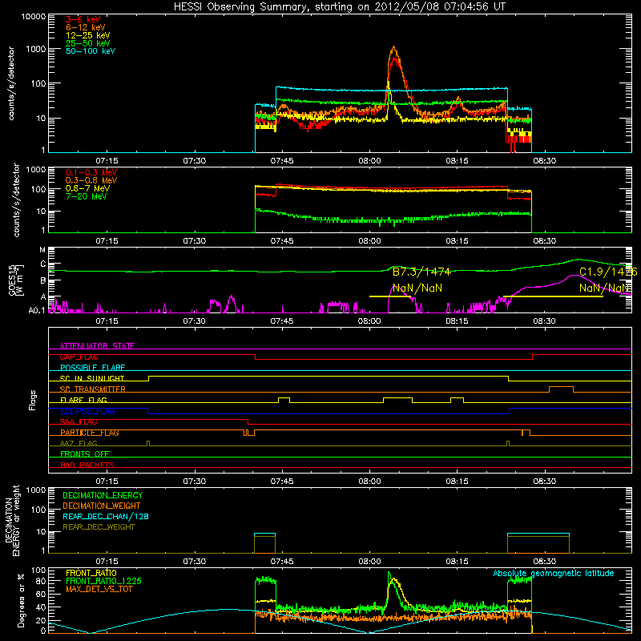Viewport: 641px width, 641px height.
Task: Click the REAR_DEC_CHAN/128 legend label
Action: click(x=106, y=516)
